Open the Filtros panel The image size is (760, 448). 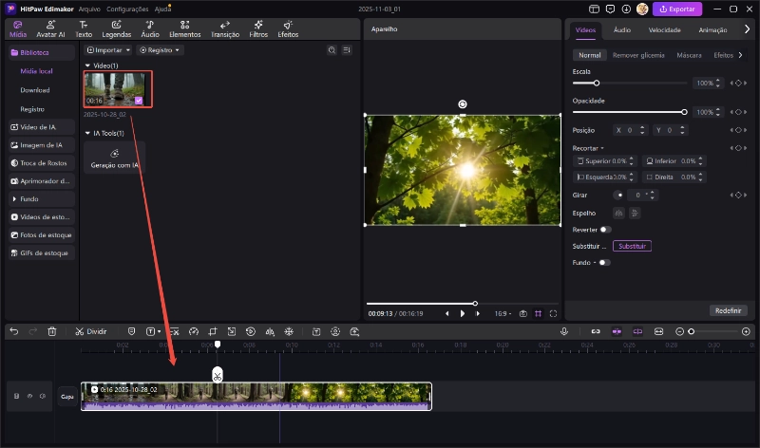point(258,29)
